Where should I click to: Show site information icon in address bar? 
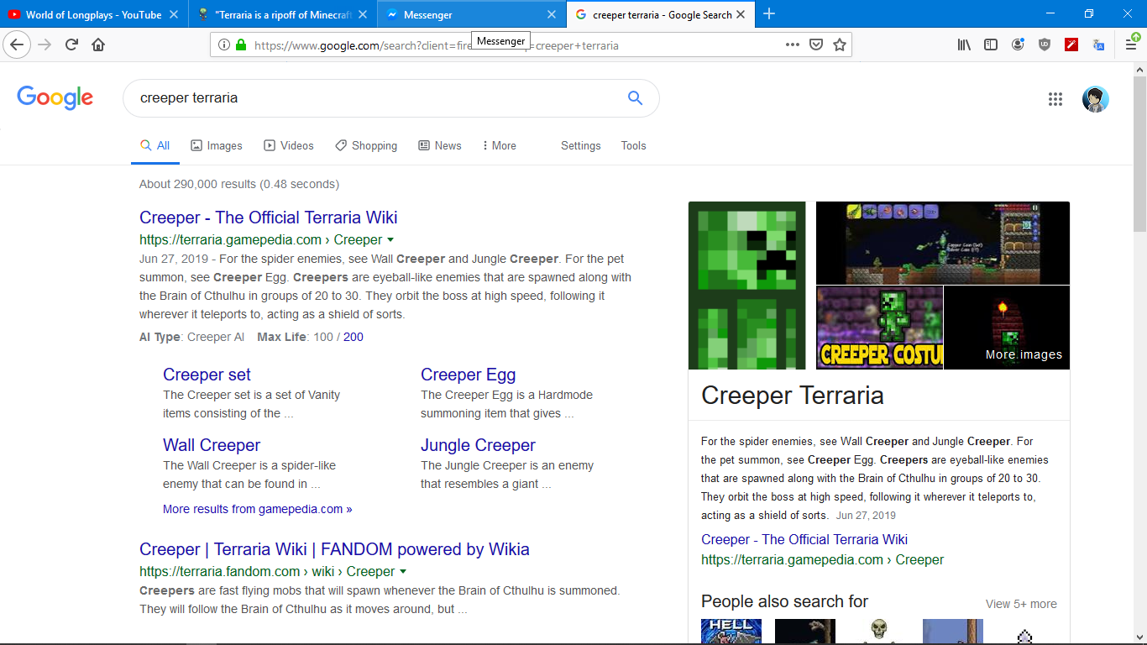[224, 45]
